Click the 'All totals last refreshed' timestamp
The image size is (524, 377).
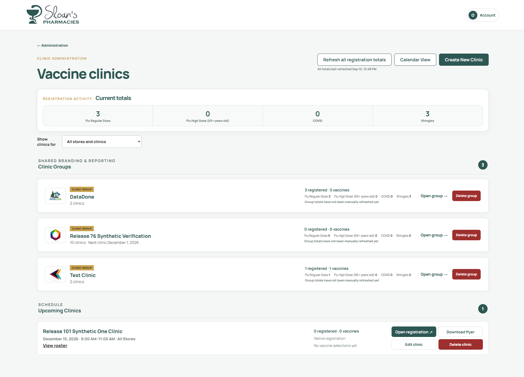tap(347, 69)
